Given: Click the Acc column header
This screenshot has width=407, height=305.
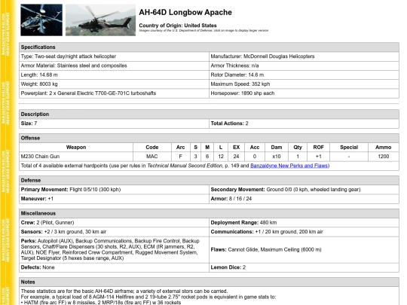Looking at the screenshot, I should 255,148.
